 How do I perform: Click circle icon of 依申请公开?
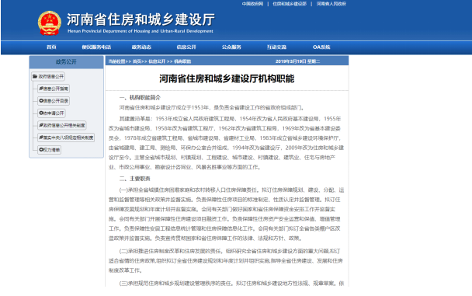point(41,113)
